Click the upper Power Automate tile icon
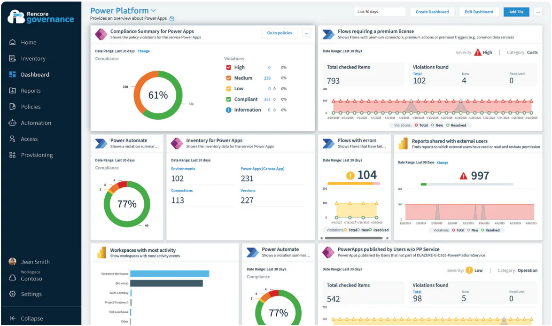The width and height of the screenshot is (552, 326). click(101, 143)
